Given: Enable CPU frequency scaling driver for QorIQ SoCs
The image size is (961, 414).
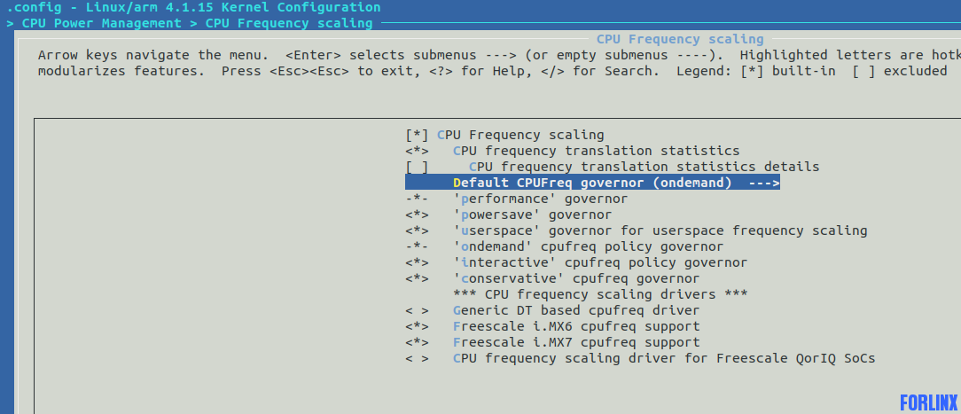Looking at the screenshot, I should click(417, 358).
